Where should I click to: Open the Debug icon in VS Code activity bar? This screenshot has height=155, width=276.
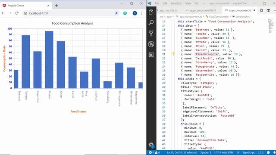(151, 44)
